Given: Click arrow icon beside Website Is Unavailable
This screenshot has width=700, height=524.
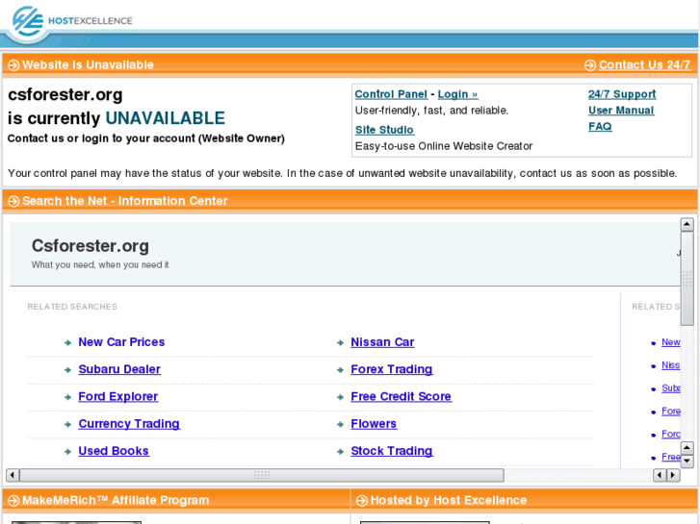Looking at the screenshot, I should click(x=13, y=65).
